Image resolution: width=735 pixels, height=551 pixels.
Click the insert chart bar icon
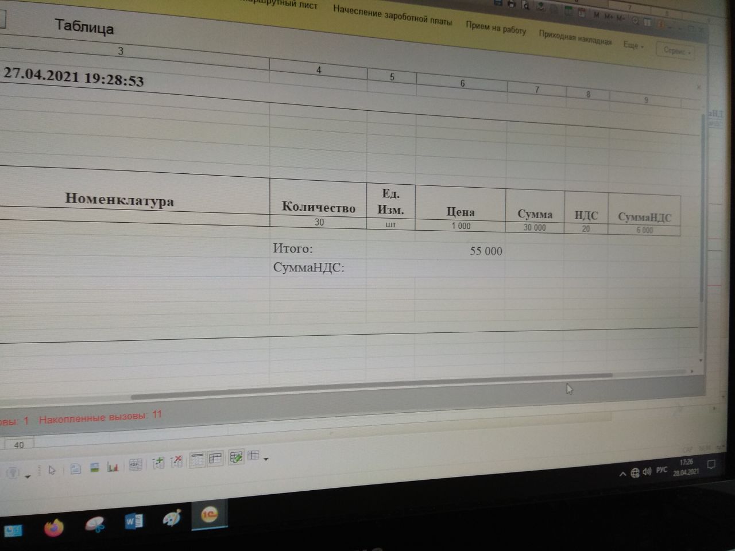(113, 467)
